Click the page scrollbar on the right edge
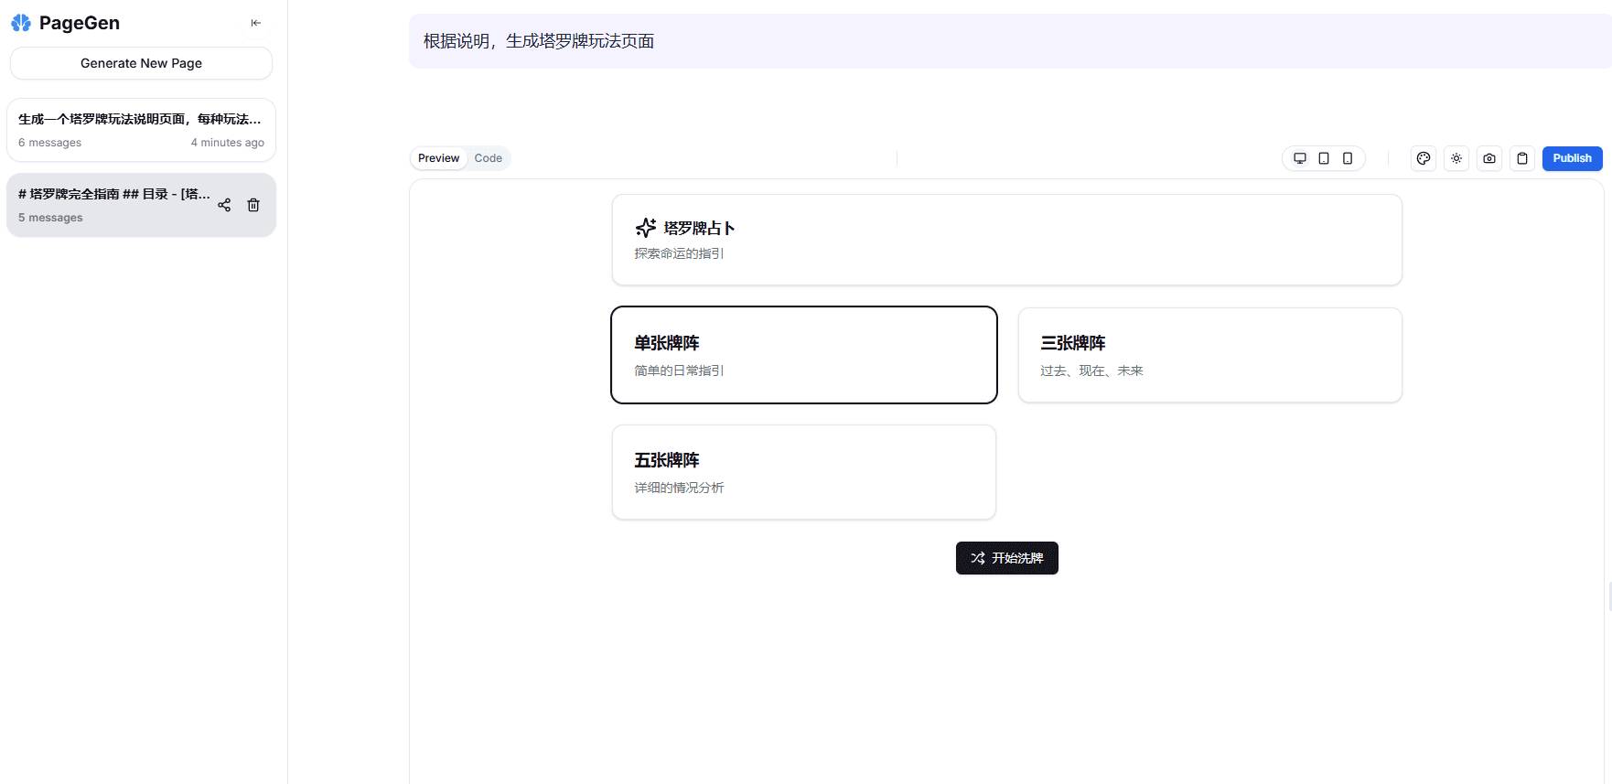 point(1609,596)
